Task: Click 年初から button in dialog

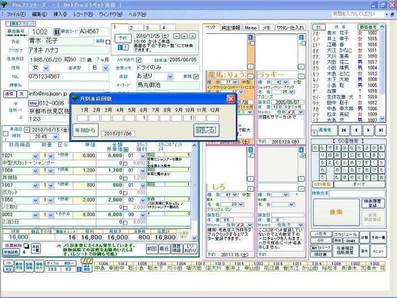Action: point(85,130)
